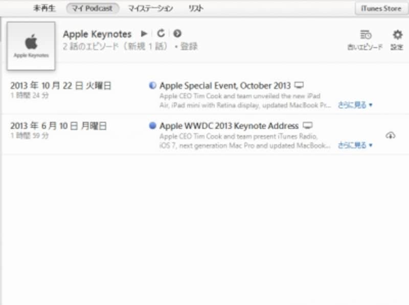Play the Apple Keynotes podcast

point(144,33)
